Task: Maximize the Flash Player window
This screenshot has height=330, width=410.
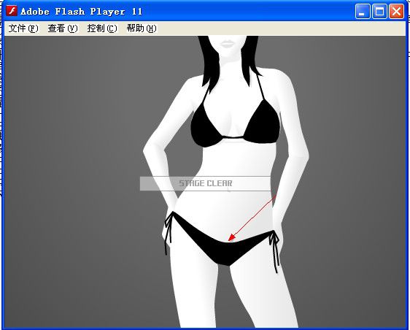Action: (379, 11)
